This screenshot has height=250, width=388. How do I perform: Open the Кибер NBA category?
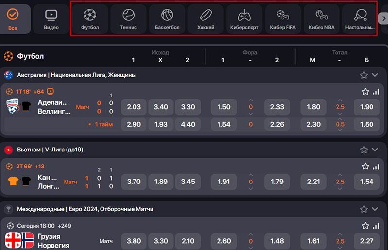pyautogui.click(x=321, y=19)
